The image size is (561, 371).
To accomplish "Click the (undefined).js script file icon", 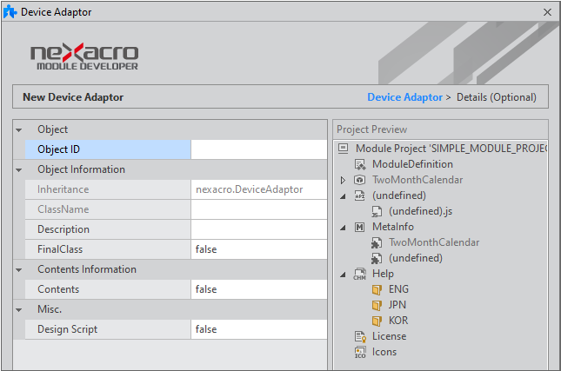I will point(377,211).
